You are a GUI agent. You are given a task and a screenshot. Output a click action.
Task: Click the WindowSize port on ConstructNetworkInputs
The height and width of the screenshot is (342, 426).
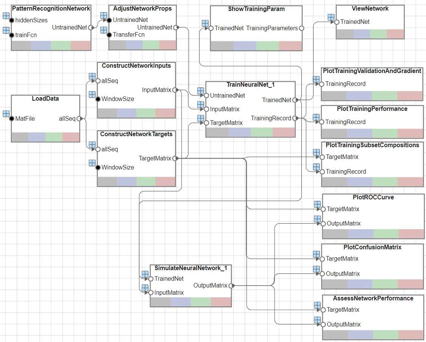[x=98, y=99]
